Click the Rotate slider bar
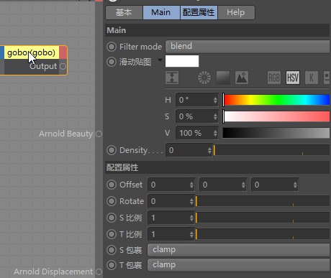 tap(263, 201)
